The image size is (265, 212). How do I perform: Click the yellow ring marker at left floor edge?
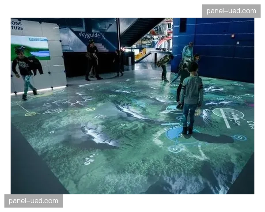(x=30, y=114)
